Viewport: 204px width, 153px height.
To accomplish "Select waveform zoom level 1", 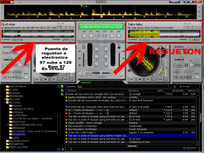I will pyautogui.click(x=199, y=8).
